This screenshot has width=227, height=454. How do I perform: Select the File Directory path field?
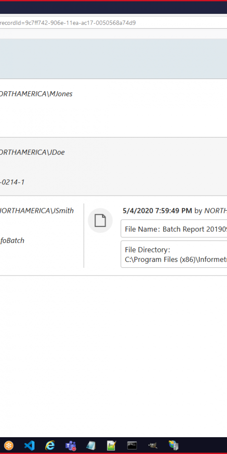[x=174, y=254]
